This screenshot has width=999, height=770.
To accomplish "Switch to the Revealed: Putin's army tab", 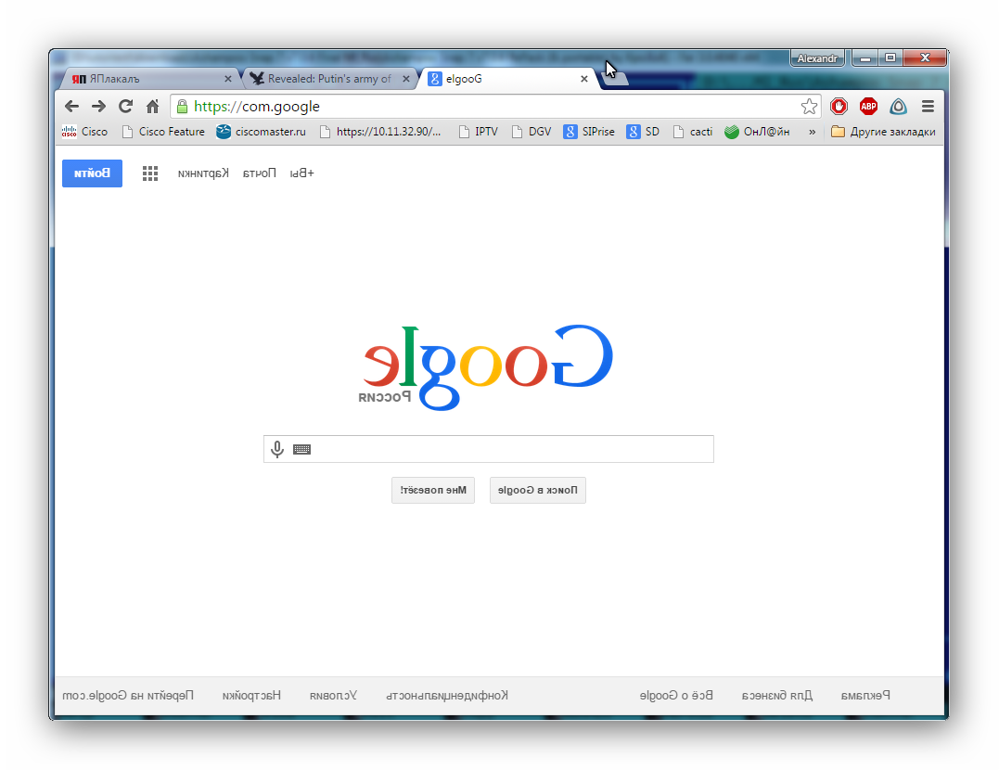I will [325, 79].
